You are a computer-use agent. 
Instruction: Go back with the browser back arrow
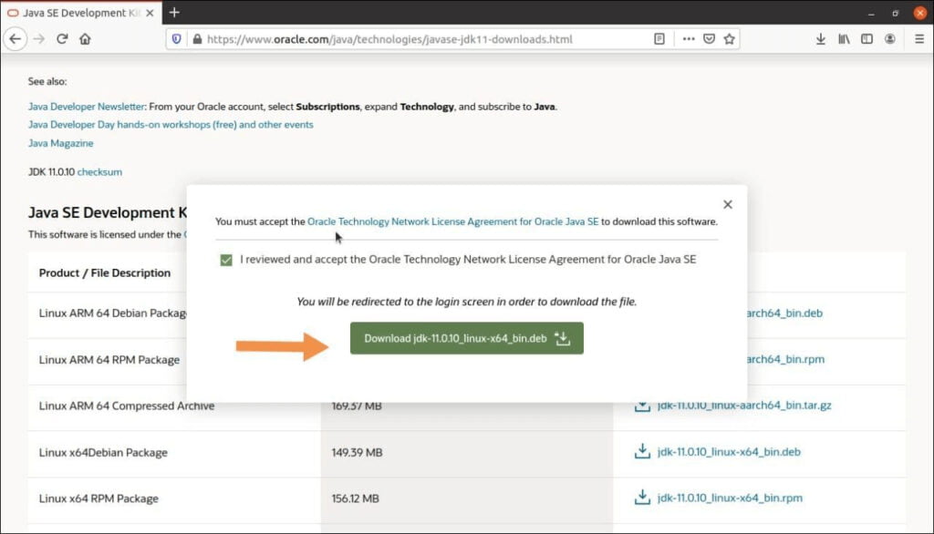pyautogui.click(x=15, y=39)
